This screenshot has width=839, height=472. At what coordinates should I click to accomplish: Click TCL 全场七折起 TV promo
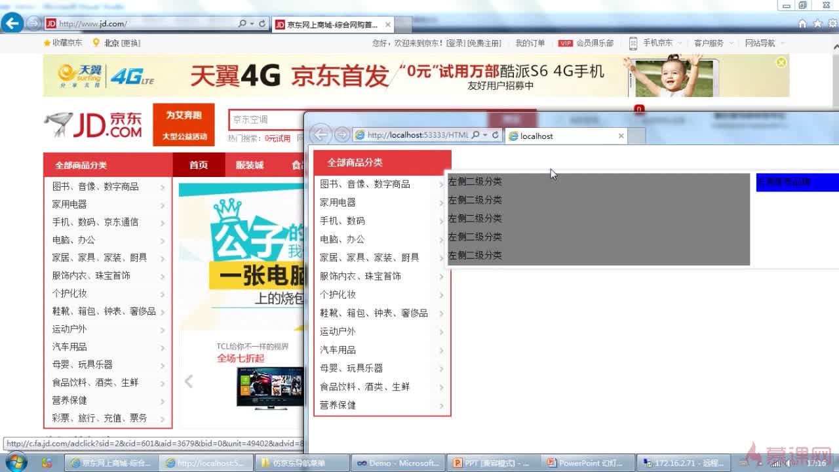click(261, 376)
